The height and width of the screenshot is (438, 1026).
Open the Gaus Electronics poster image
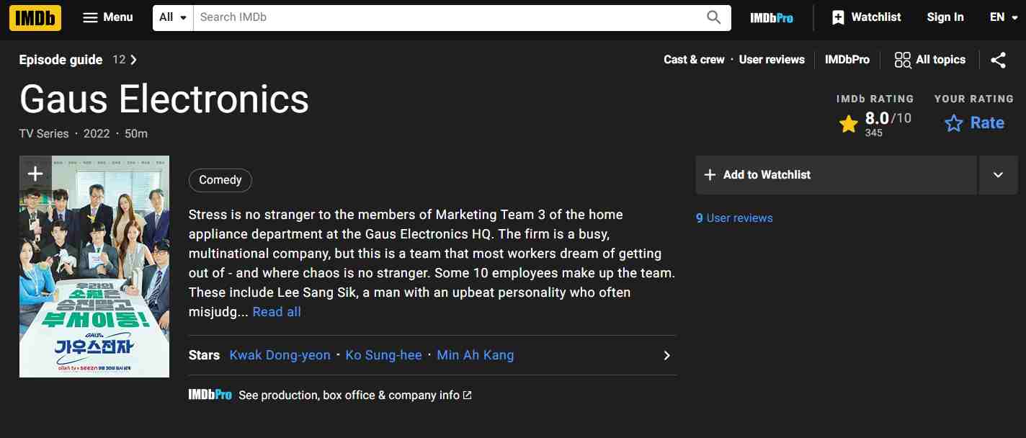point(94,267)
